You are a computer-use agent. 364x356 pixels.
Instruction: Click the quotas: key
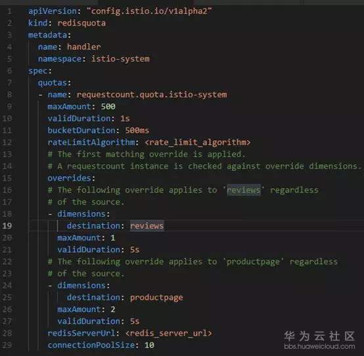coord(55,83)
